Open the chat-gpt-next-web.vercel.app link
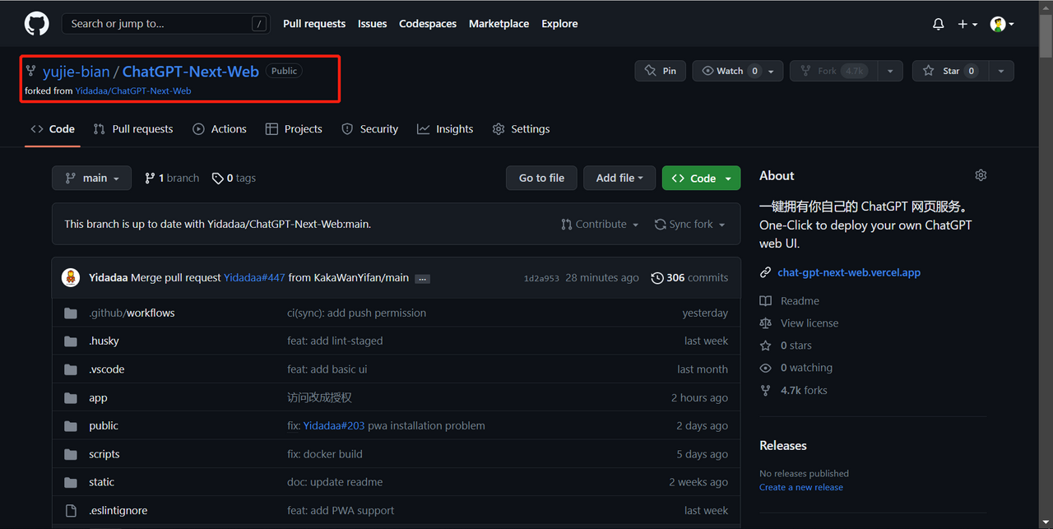 coord(848,272)
